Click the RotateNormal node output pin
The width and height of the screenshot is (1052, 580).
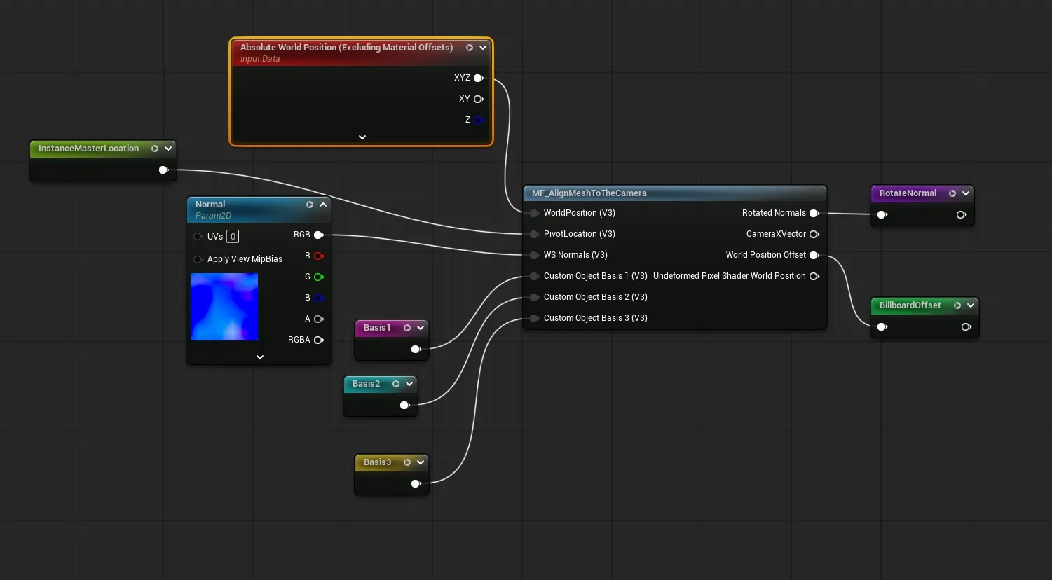[x=962, y=214]
